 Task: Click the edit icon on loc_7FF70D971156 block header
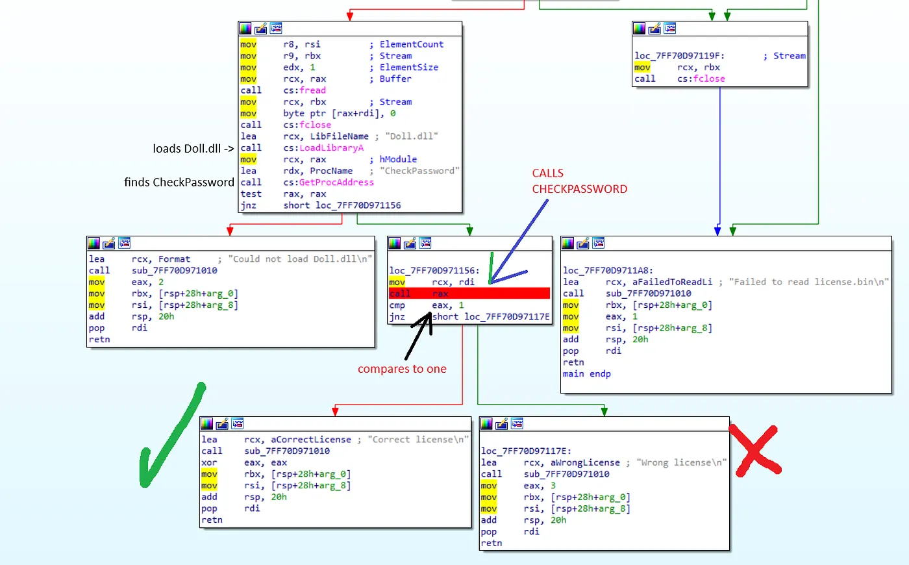[x=410, y=243]
